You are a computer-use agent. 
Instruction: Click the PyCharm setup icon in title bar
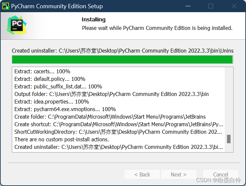(x=6, y=6)
